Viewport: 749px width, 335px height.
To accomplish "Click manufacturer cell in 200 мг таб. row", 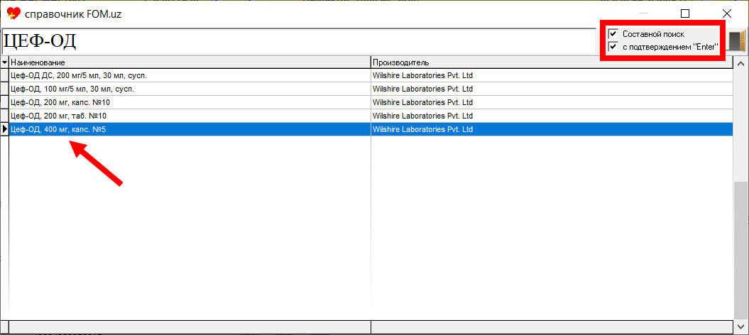I will [x=552, y=116].
